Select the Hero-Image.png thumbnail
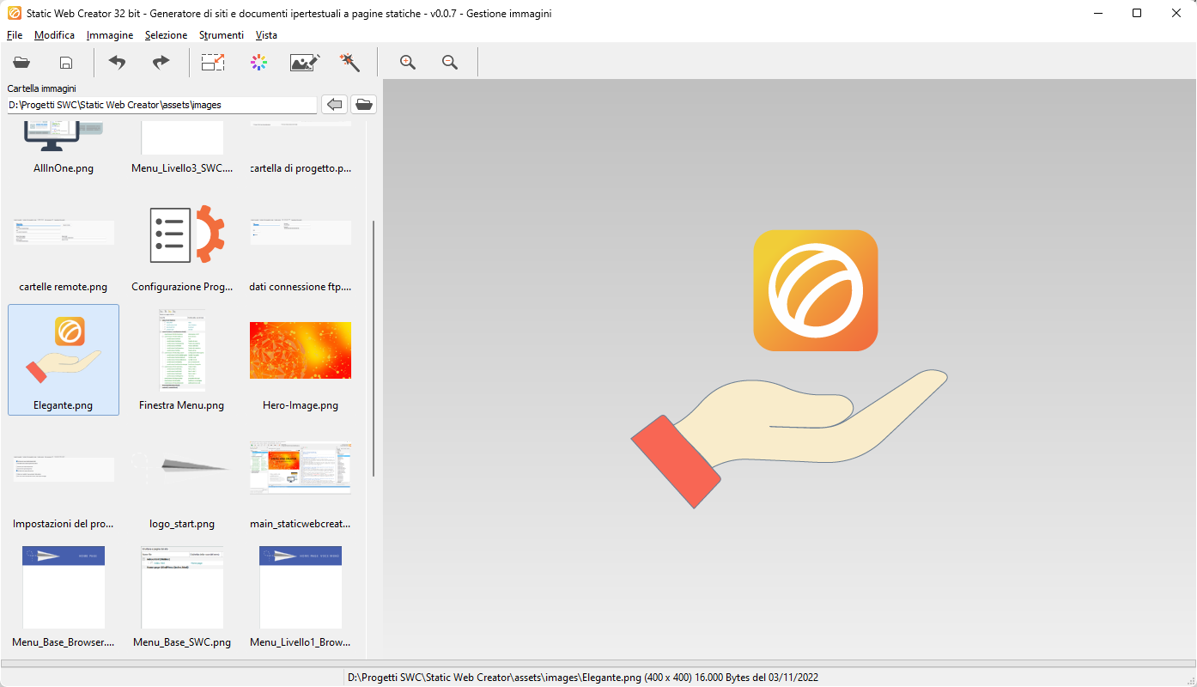This screenshot has width=1197, height=687. point(301,360)
